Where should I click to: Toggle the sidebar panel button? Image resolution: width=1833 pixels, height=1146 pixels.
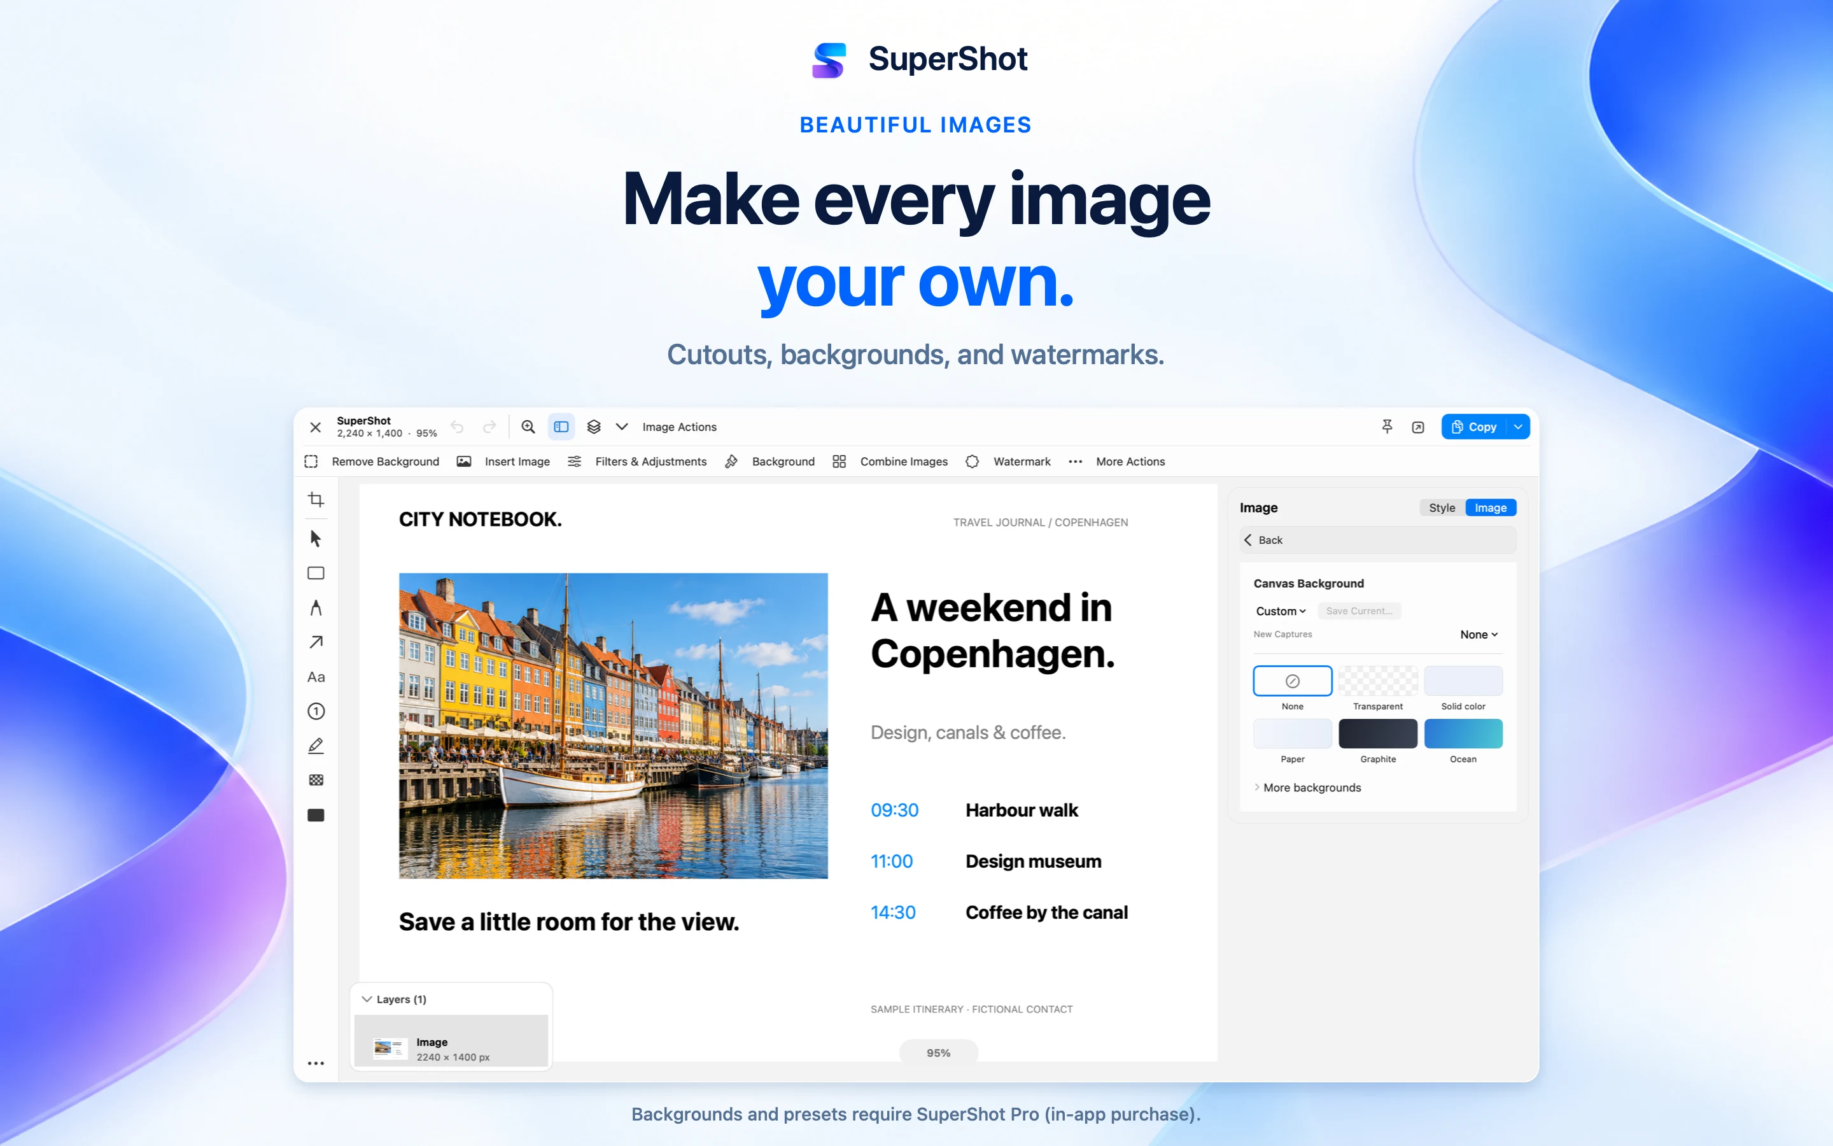tap(561, 427)
